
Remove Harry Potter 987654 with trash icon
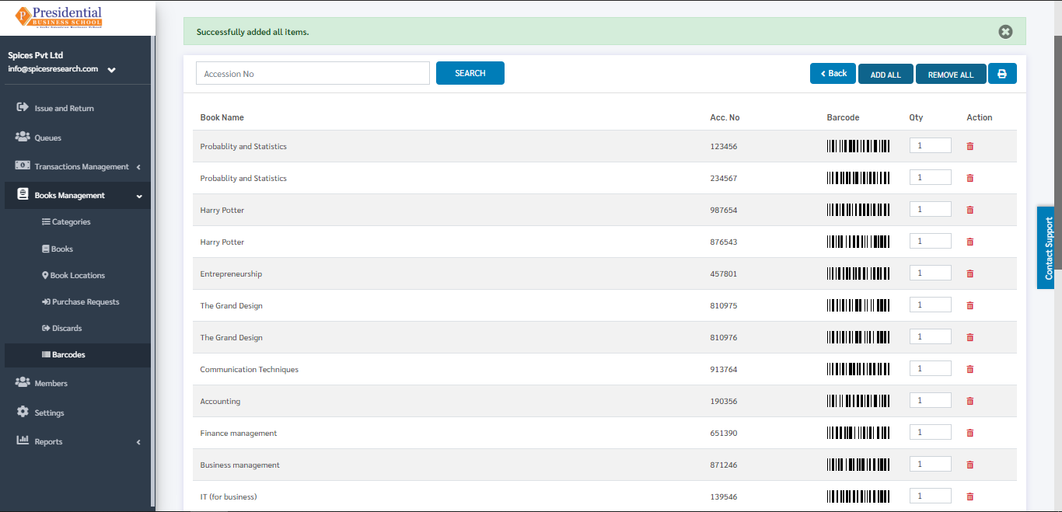coord(969,210)
